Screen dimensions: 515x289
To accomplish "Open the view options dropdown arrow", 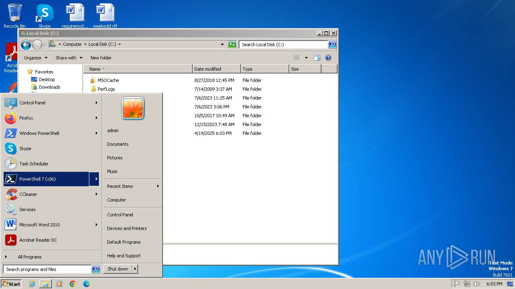I will point(306,58).
